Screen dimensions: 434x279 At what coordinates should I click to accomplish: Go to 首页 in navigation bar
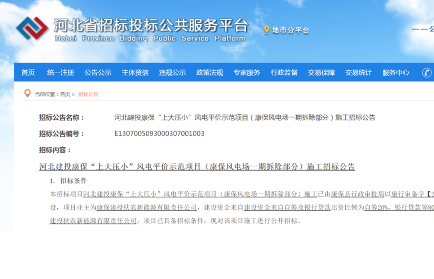pos(28,73)
